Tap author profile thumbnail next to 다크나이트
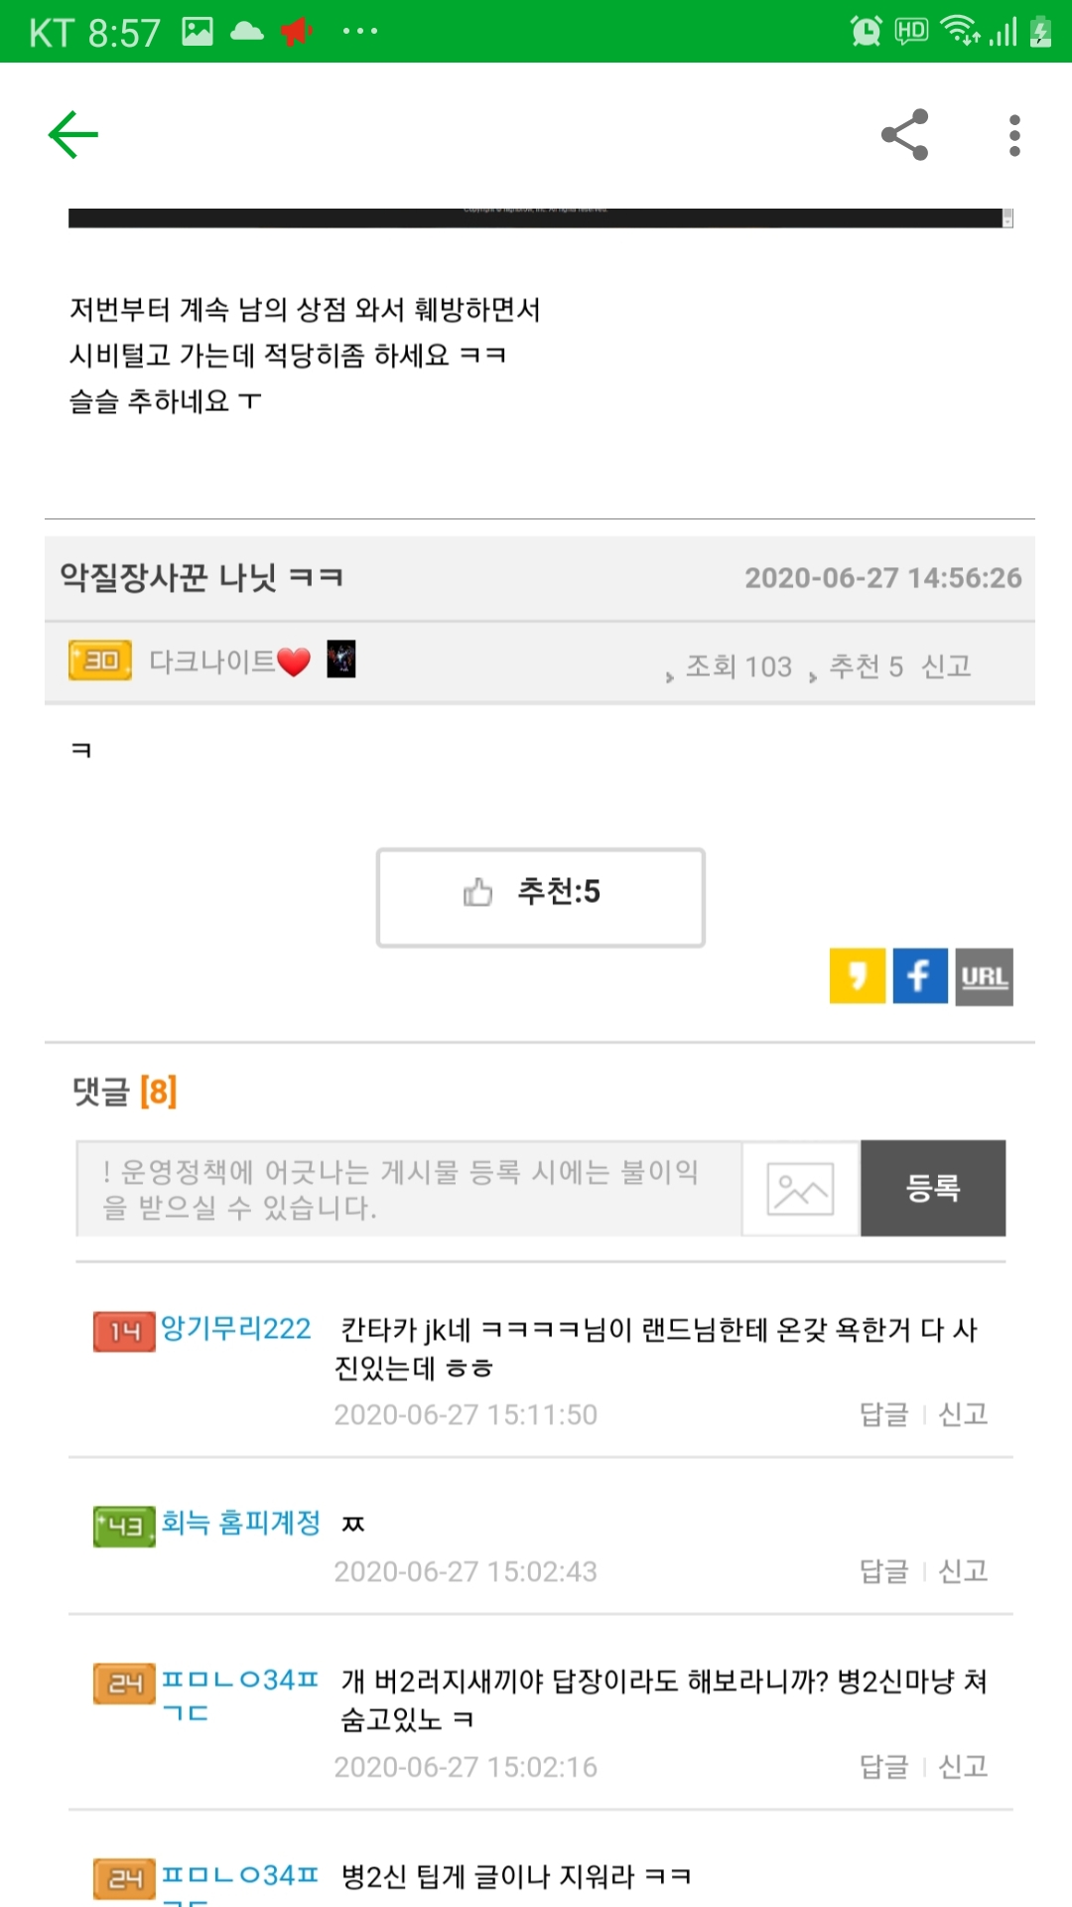This screenshot has width=1072, height=1907. (x=341, y=660)
